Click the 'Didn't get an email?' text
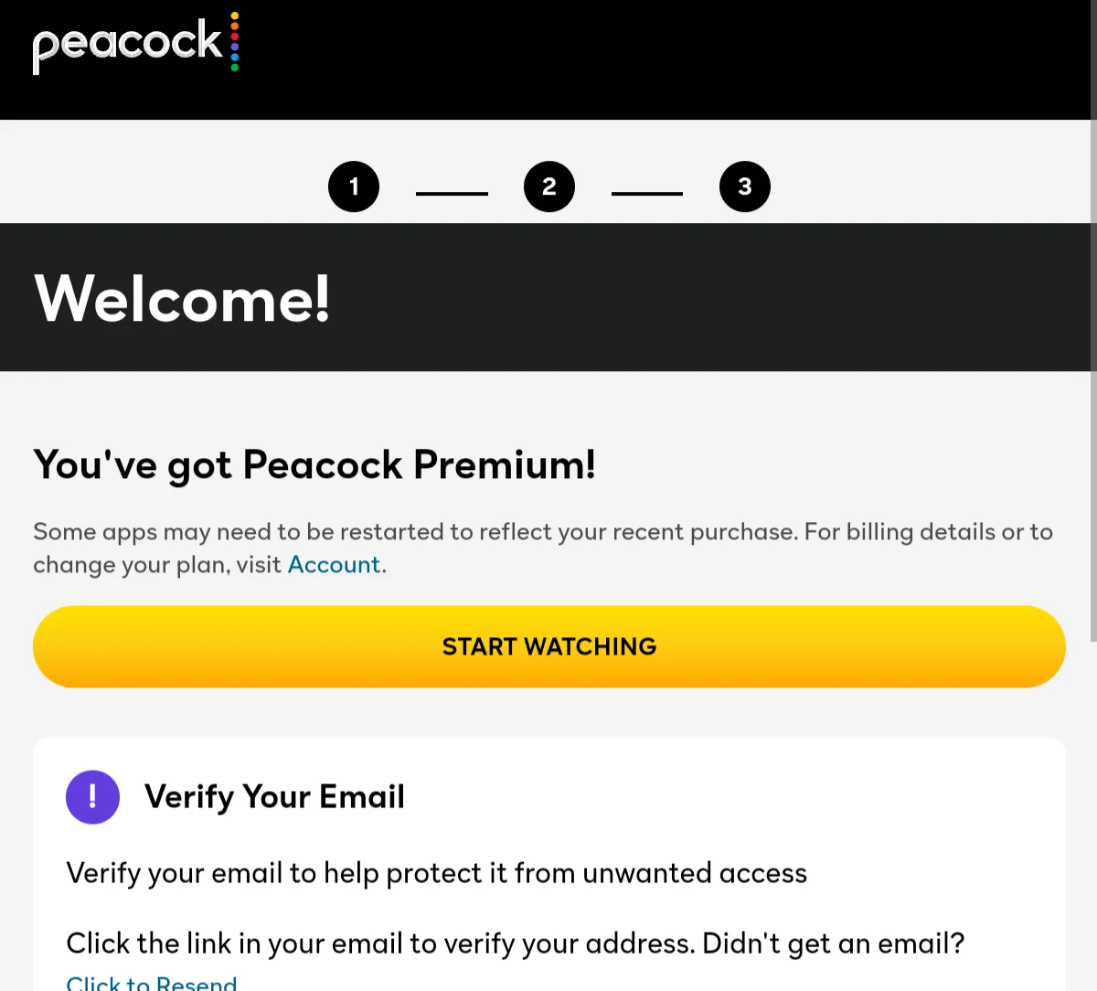The height and width of the screenshot is (991, 1097). tap(834, 943)
